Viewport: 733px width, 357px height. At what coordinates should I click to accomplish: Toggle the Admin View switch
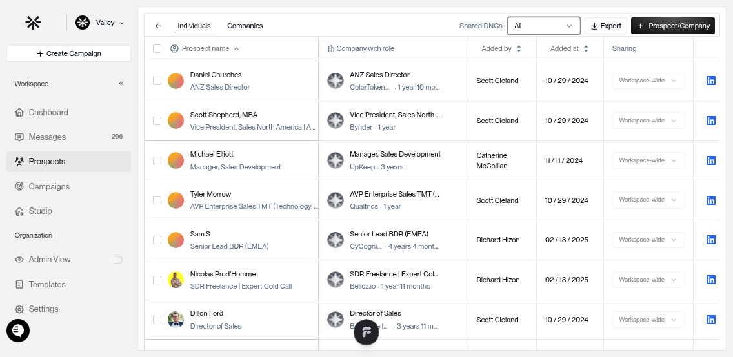[115, 260]
